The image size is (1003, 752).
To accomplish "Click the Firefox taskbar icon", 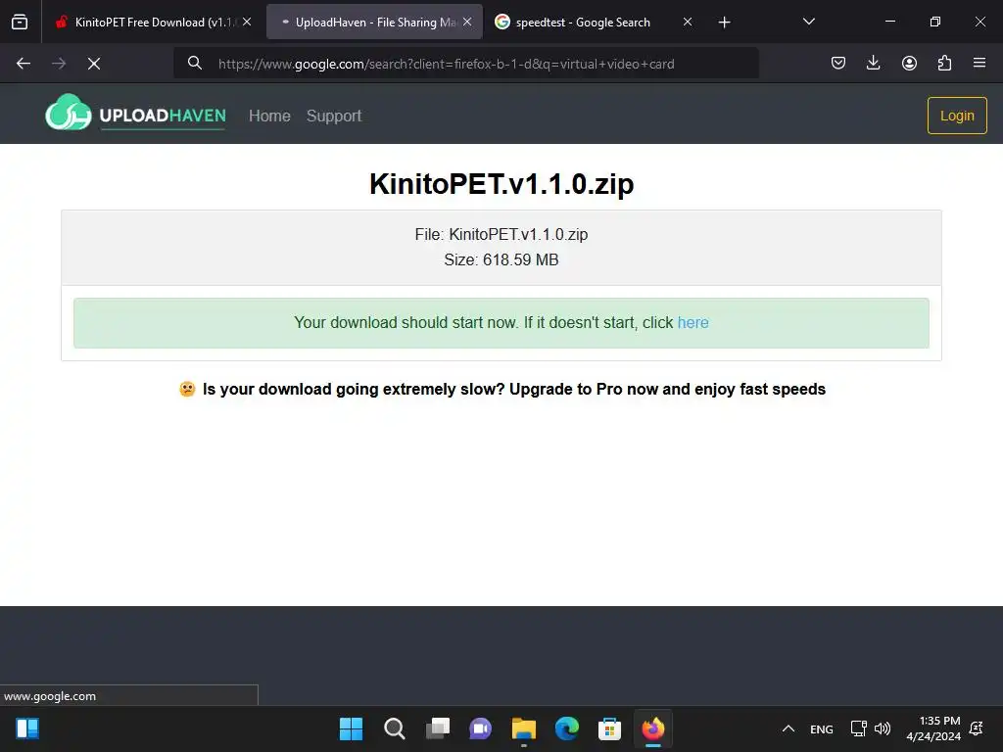I will point(653,728).
